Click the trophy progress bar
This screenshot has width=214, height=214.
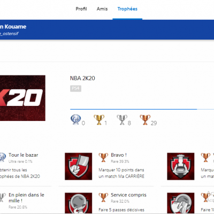pyautogui.click(x=142, y=109)
